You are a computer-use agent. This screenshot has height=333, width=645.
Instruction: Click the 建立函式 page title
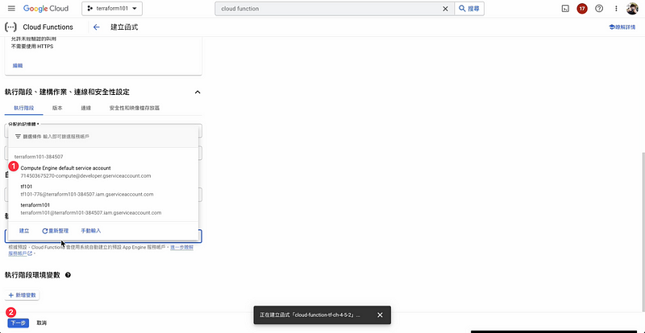click(x=124, y=27)
